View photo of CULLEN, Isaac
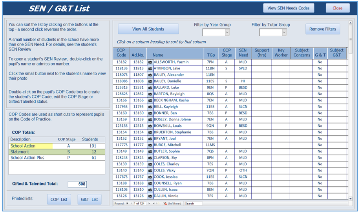The height and width of the screenshot is (213, 360). (x=150, y=190)
